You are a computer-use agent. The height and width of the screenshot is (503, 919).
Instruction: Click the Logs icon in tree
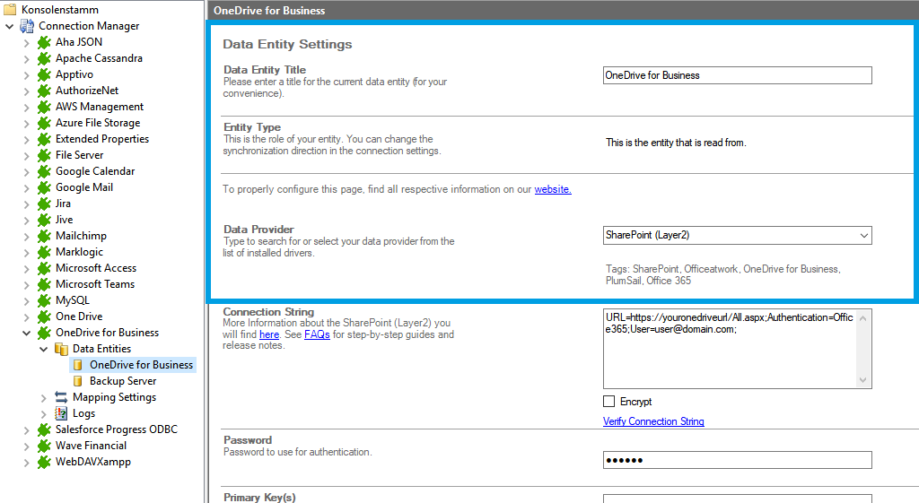coord(61,413)
